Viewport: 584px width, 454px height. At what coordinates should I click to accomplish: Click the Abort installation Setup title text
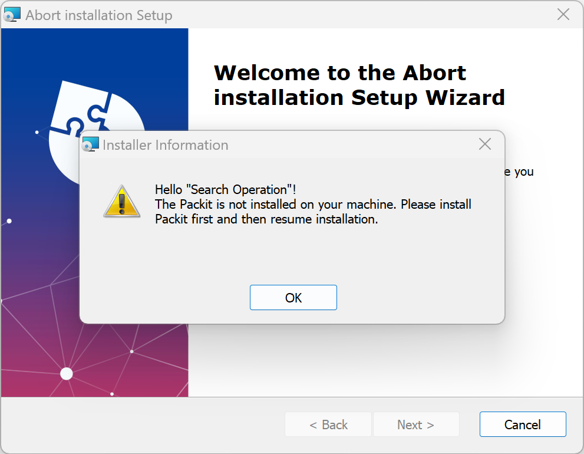click(98, 15)
